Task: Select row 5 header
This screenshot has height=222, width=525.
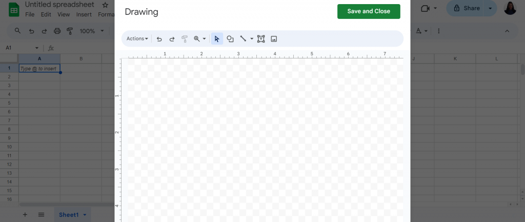Action: [9, 103]
